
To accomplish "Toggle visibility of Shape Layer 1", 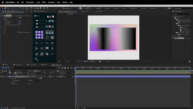I will click(x=1, y=77).
